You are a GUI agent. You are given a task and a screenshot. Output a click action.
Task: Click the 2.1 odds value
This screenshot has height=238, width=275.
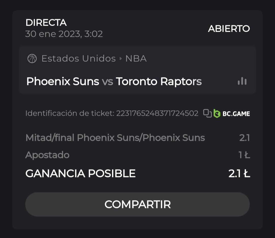click(244, 138)
